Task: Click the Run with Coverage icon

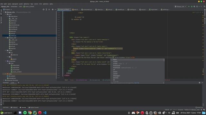Action: tap(194, 6)
